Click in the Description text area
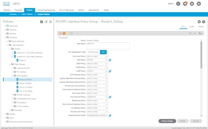The width and height of the screenshot is (208, 129). click(x=108, y=46)
